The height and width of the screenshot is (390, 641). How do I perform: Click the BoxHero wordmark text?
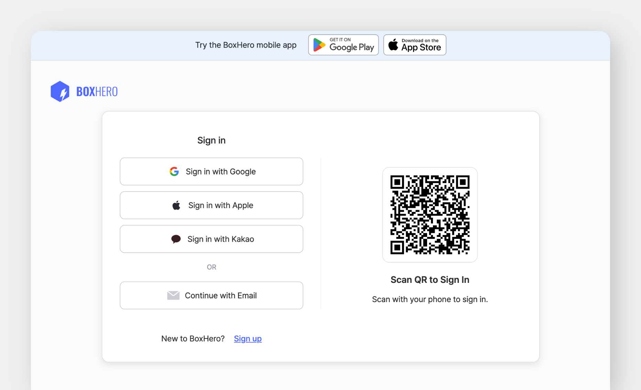tap(97, 91)
